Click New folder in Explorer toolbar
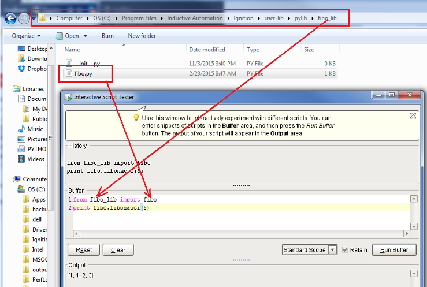This screenshot has height=287, width=427. pyautogui.click(x=142, y=36)
